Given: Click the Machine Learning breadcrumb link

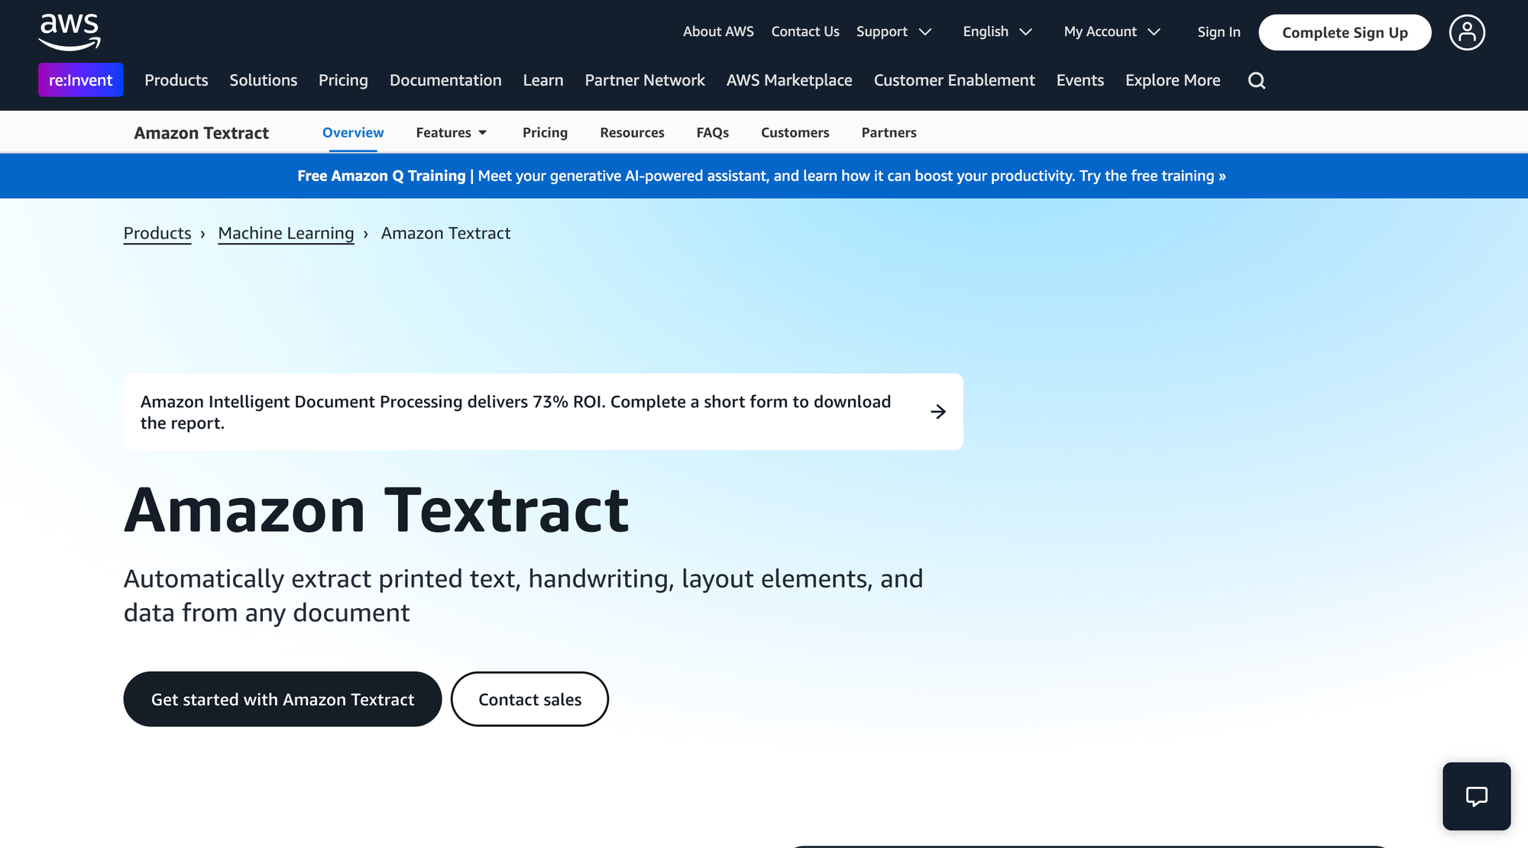Looking at the screenshot, I should 286,233.
